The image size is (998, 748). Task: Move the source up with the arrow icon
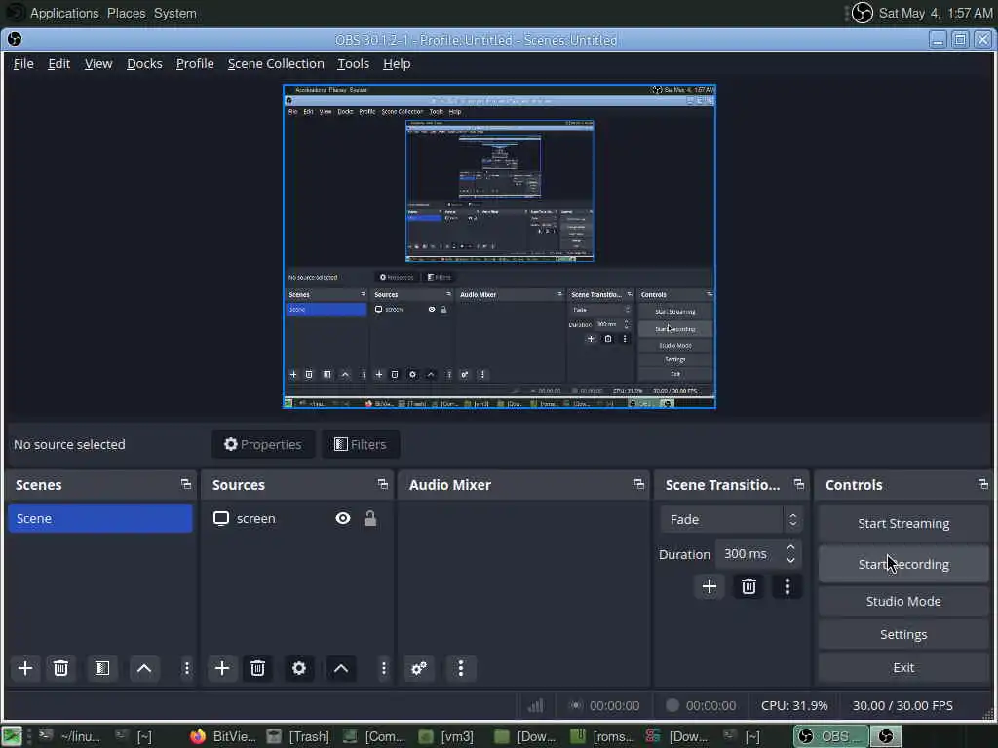[x=341, y=668]
